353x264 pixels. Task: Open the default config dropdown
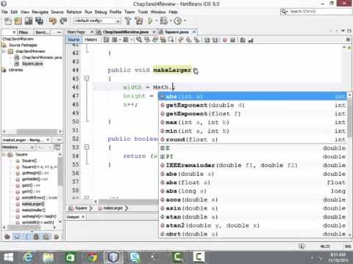pos(97,21)
